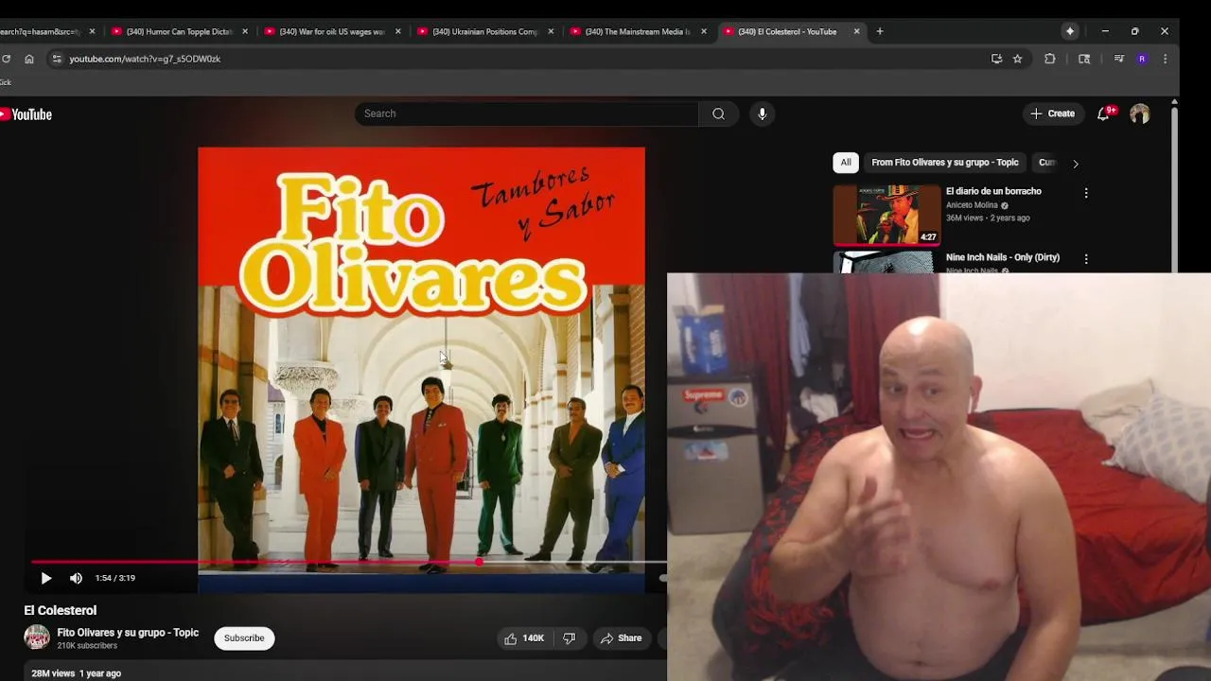1211x681 pixels.
Task: Start voice search with the microphone icon
Action: click(x=763, y=113)
